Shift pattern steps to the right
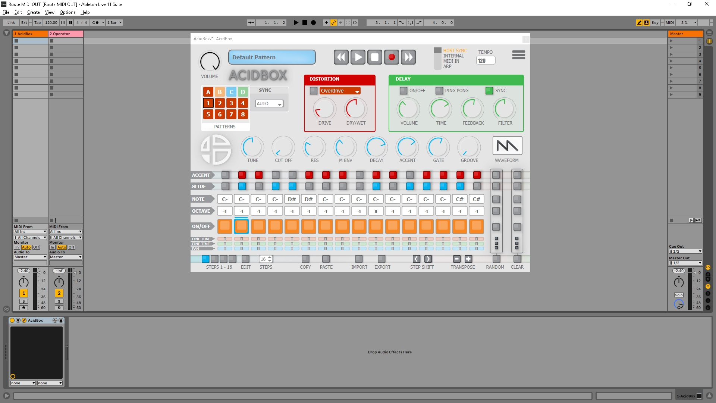This screenshot has height=403, width=716. (x=428, y=259)
